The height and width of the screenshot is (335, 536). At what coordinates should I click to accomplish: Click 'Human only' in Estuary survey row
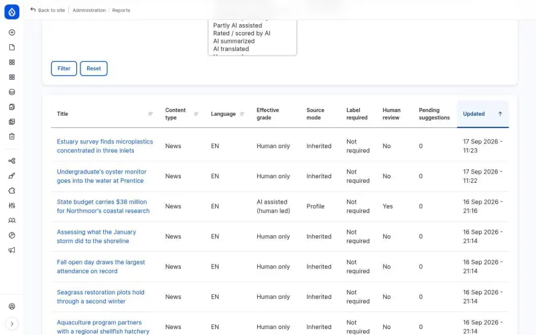(273, 146)
